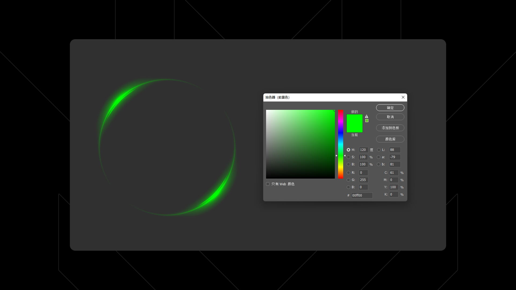516x290 pixels.
Task: Select the G green channel radio button
Action: 348,180
